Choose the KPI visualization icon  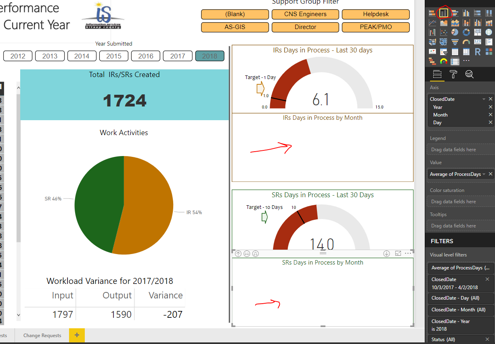432,52
